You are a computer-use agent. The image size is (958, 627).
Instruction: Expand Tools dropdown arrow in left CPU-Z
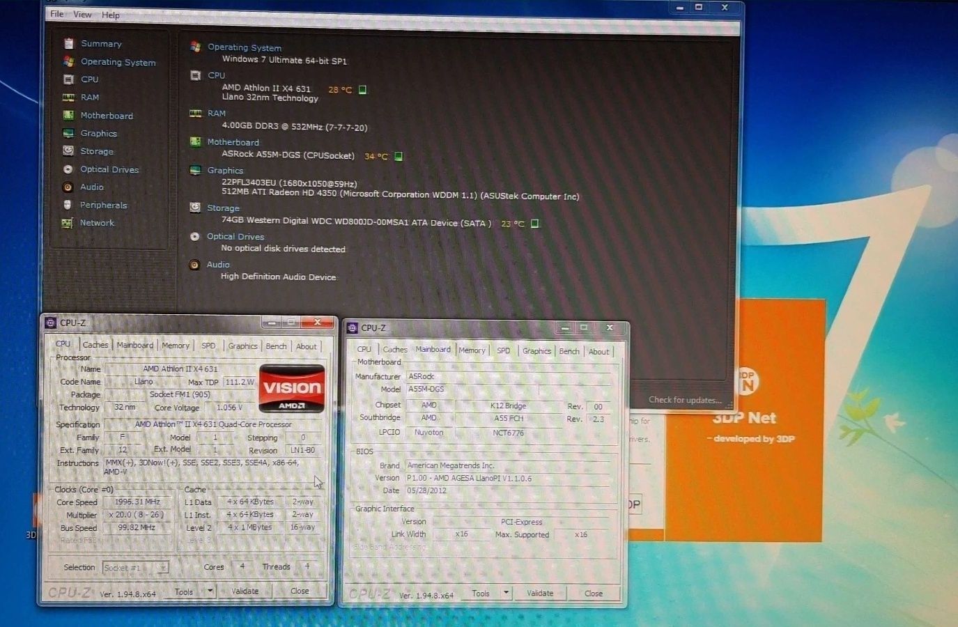(210, 591)
